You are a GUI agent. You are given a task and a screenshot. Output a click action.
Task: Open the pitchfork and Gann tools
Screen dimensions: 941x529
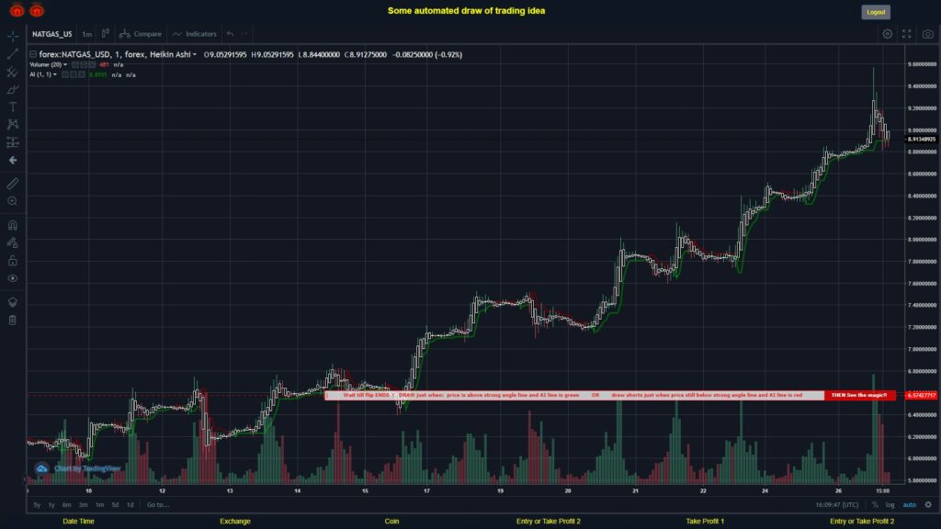tap(13, 72)
